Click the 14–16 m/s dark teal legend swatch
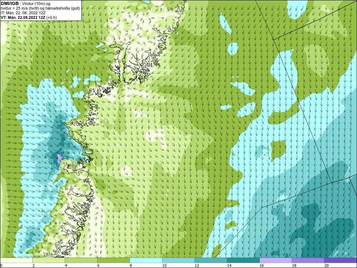357x268 pixels. (243, 260)
